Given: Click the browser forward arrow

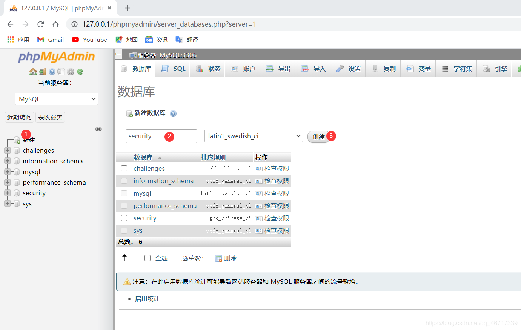Looking at the screenshot, I should click(x=25, y=24).
